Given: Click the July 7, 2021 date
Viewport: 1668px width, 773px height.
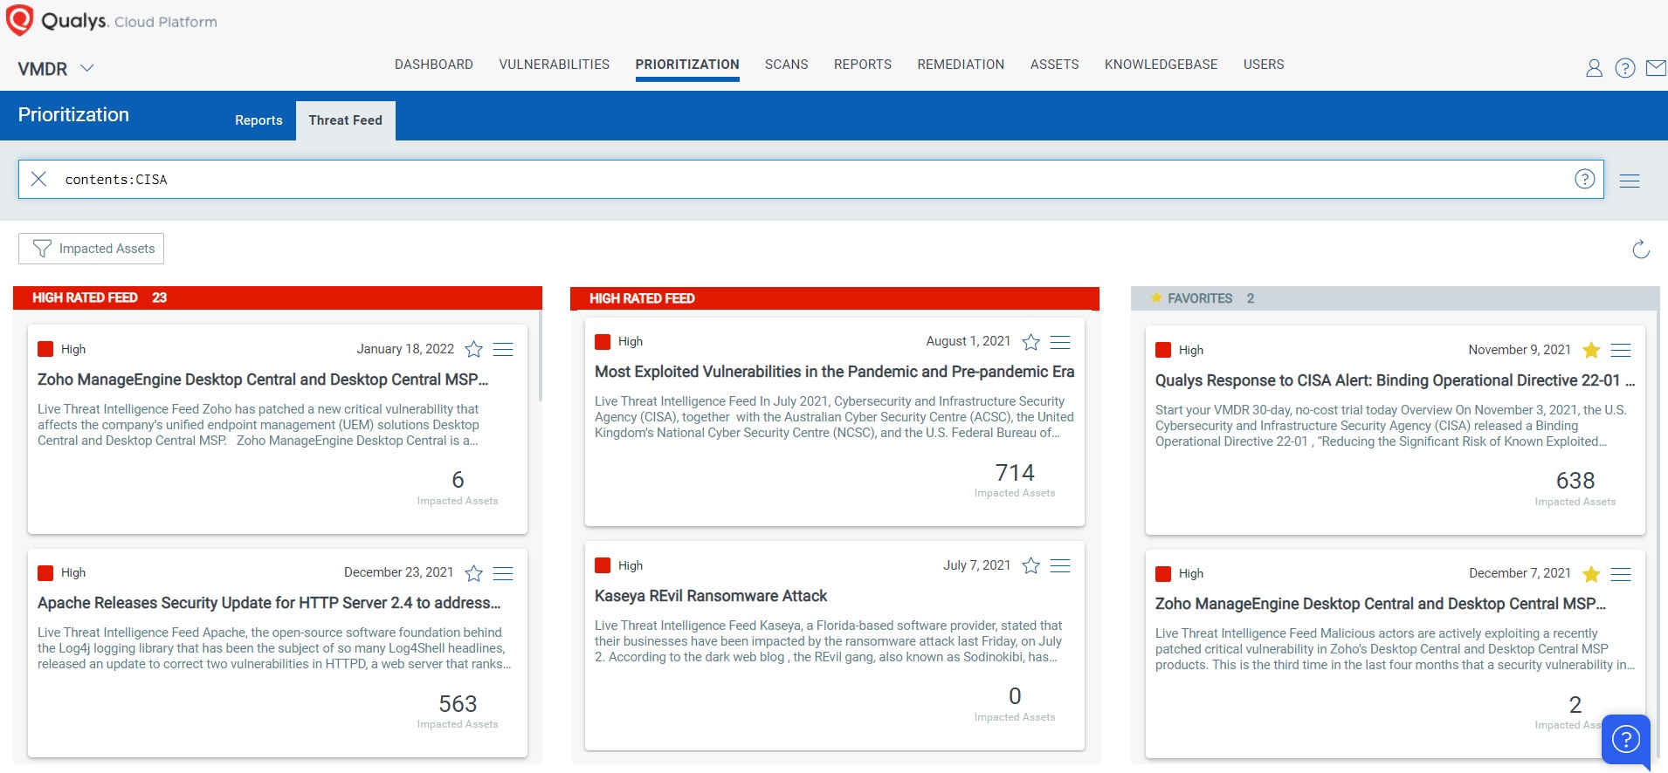Looking at the screenshot, I should [976, 565].
